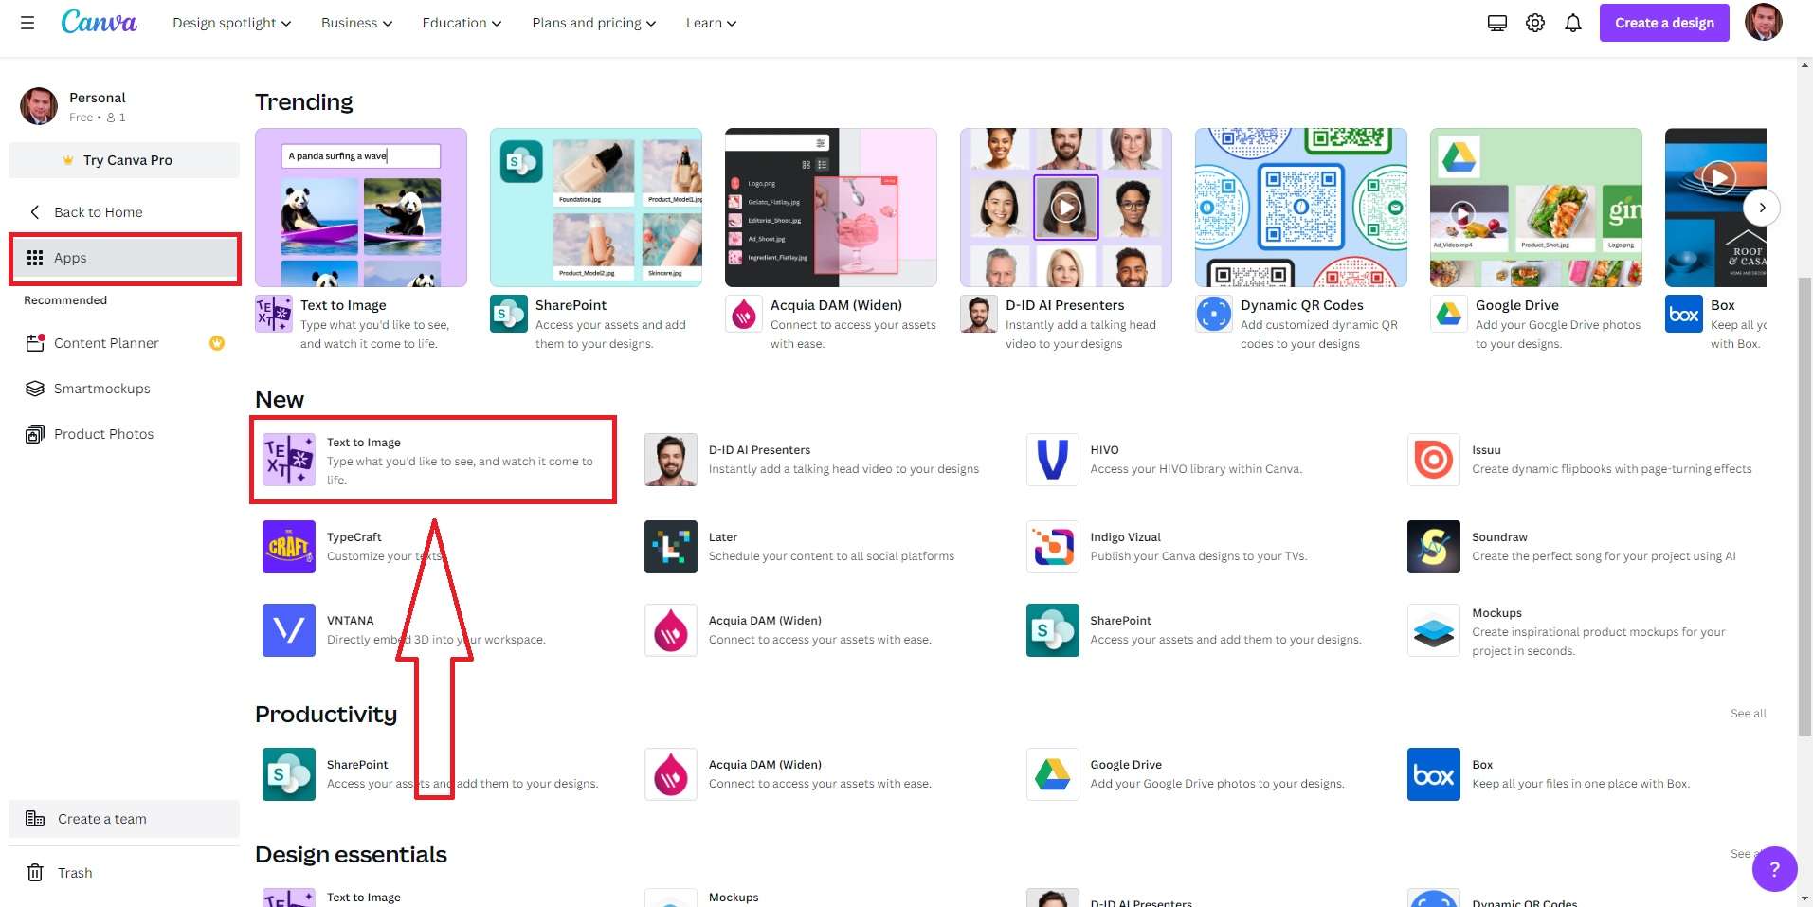The width and height of the screenshot is (1813, 907).
Task: Click Try Canva Pro button
Action: pyautogui.click(x=124, y=160)
